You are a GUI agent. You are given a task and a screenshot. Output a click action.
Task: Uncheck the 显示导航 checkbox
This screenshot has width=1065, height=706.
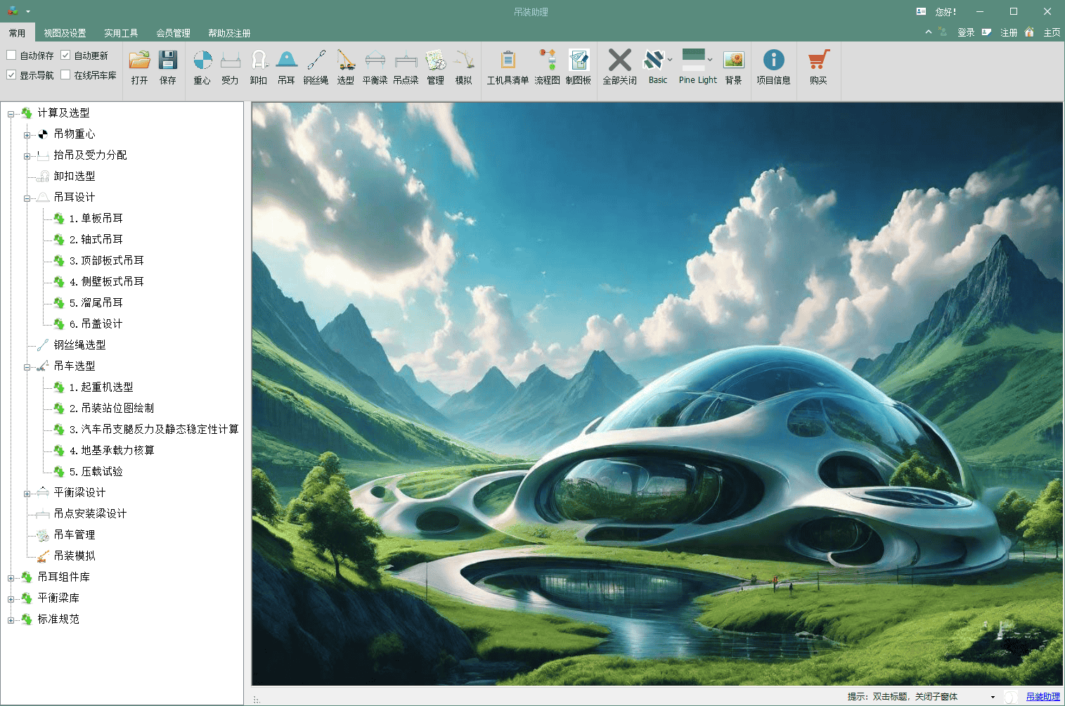coord(11,75)
